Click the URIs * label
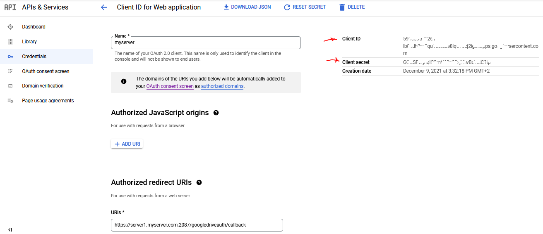 point(118,213)
